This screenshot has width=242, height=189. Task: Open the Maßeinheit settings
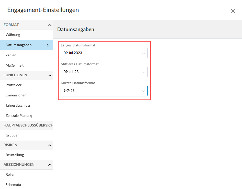27,65
